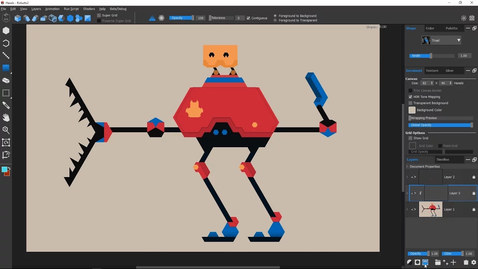This screenshot has width=478, height=269.
Task: Select Foreground to Background radio option
Action: click(x=275, y=16)
